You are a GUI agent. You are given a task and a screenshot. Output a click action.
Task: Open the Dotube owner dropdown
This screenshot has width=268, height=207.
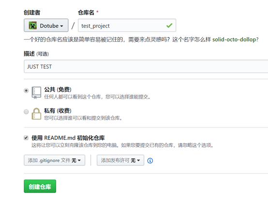tap(46, 26)
